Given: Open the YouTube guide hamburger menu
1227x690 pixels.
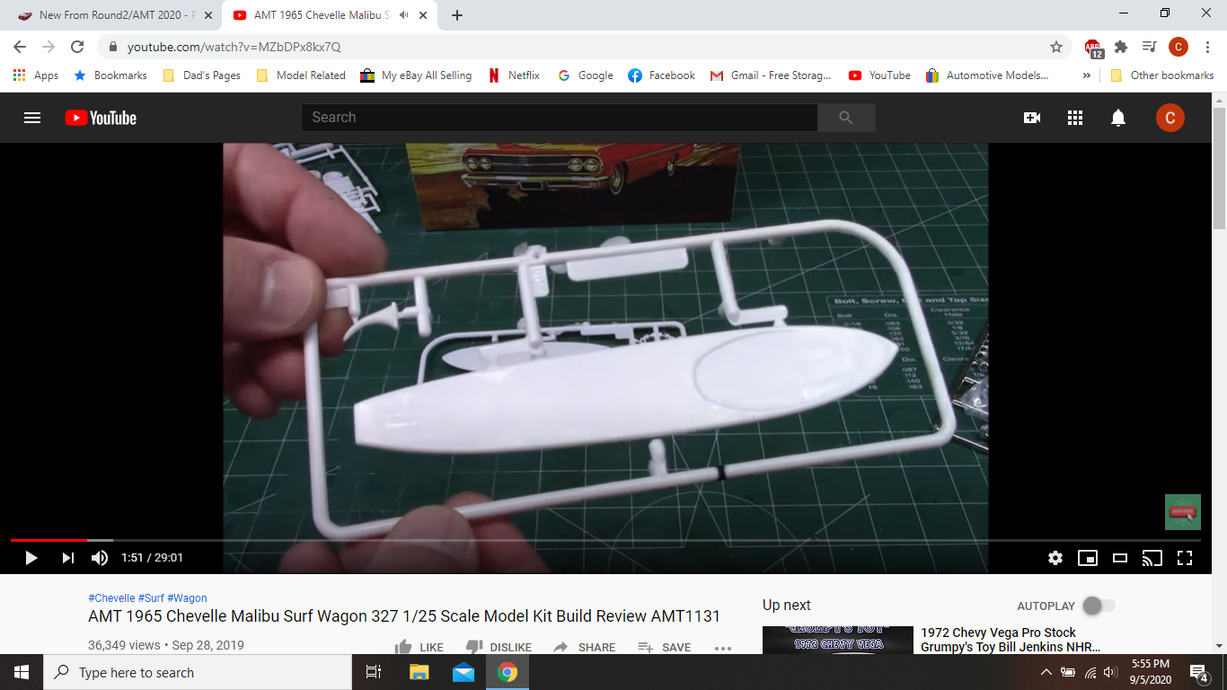Looking at the screenshot, I should 32,118.
